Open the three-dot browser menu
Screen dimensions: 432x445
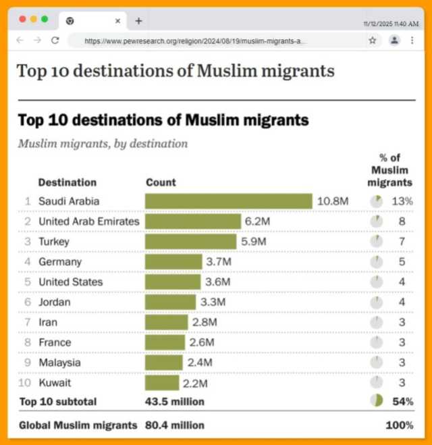click(x=412, y=41)
